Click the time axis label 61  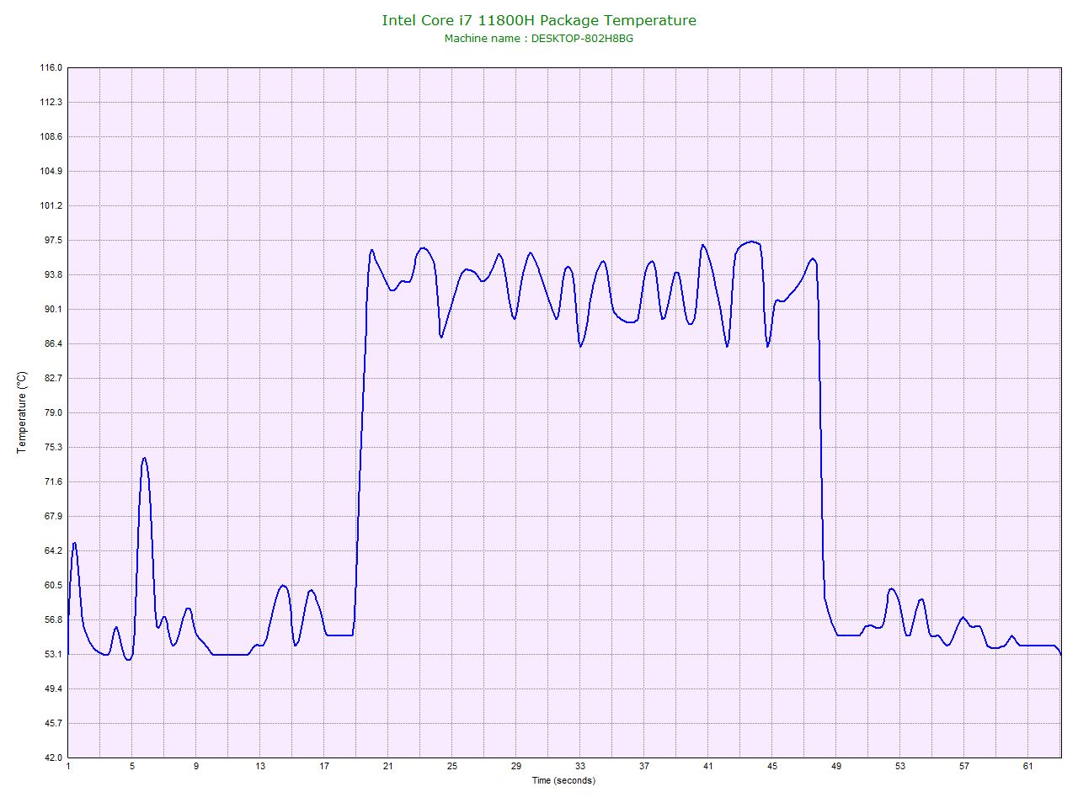pyautogui.click(x=1028, y=766)
